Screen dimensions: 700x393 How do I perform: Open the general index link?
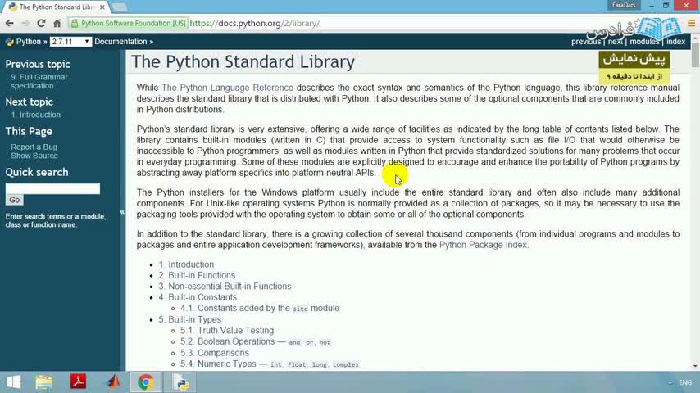(x=675, y=42)
